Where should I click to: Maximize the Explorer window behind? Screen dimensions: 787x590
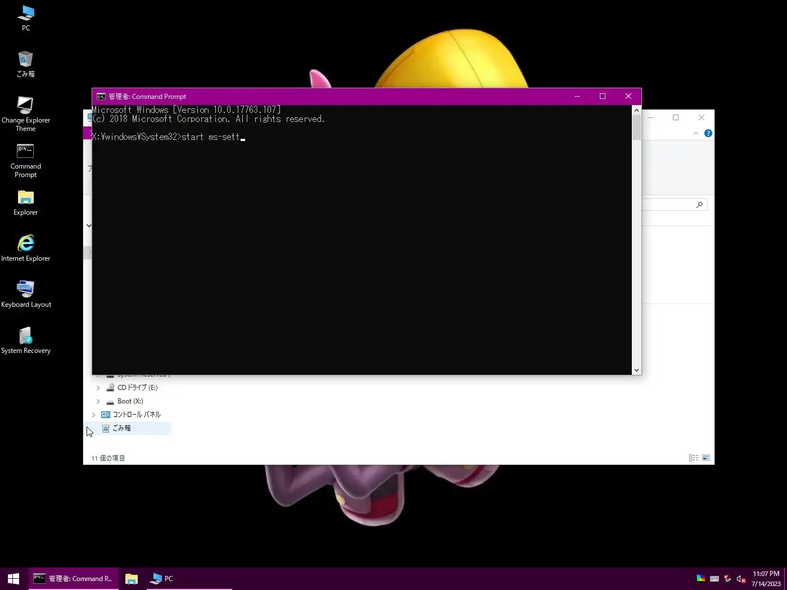(x=676, y=117)
